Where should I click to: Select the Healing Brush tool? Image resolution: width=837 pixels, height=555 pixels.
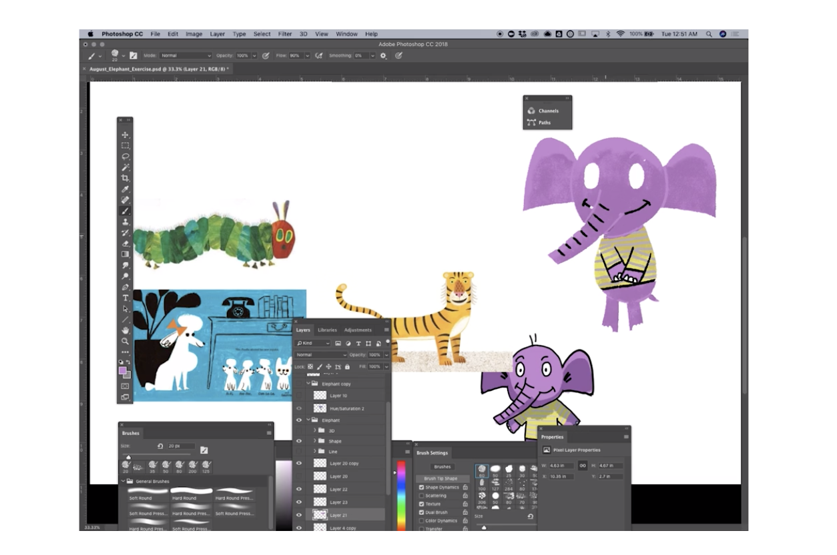[x=125, y=200]
